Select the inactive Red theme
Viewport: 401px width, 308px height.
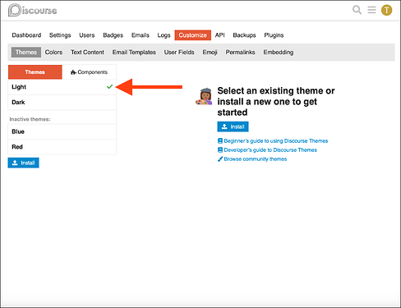pos(62,147)
